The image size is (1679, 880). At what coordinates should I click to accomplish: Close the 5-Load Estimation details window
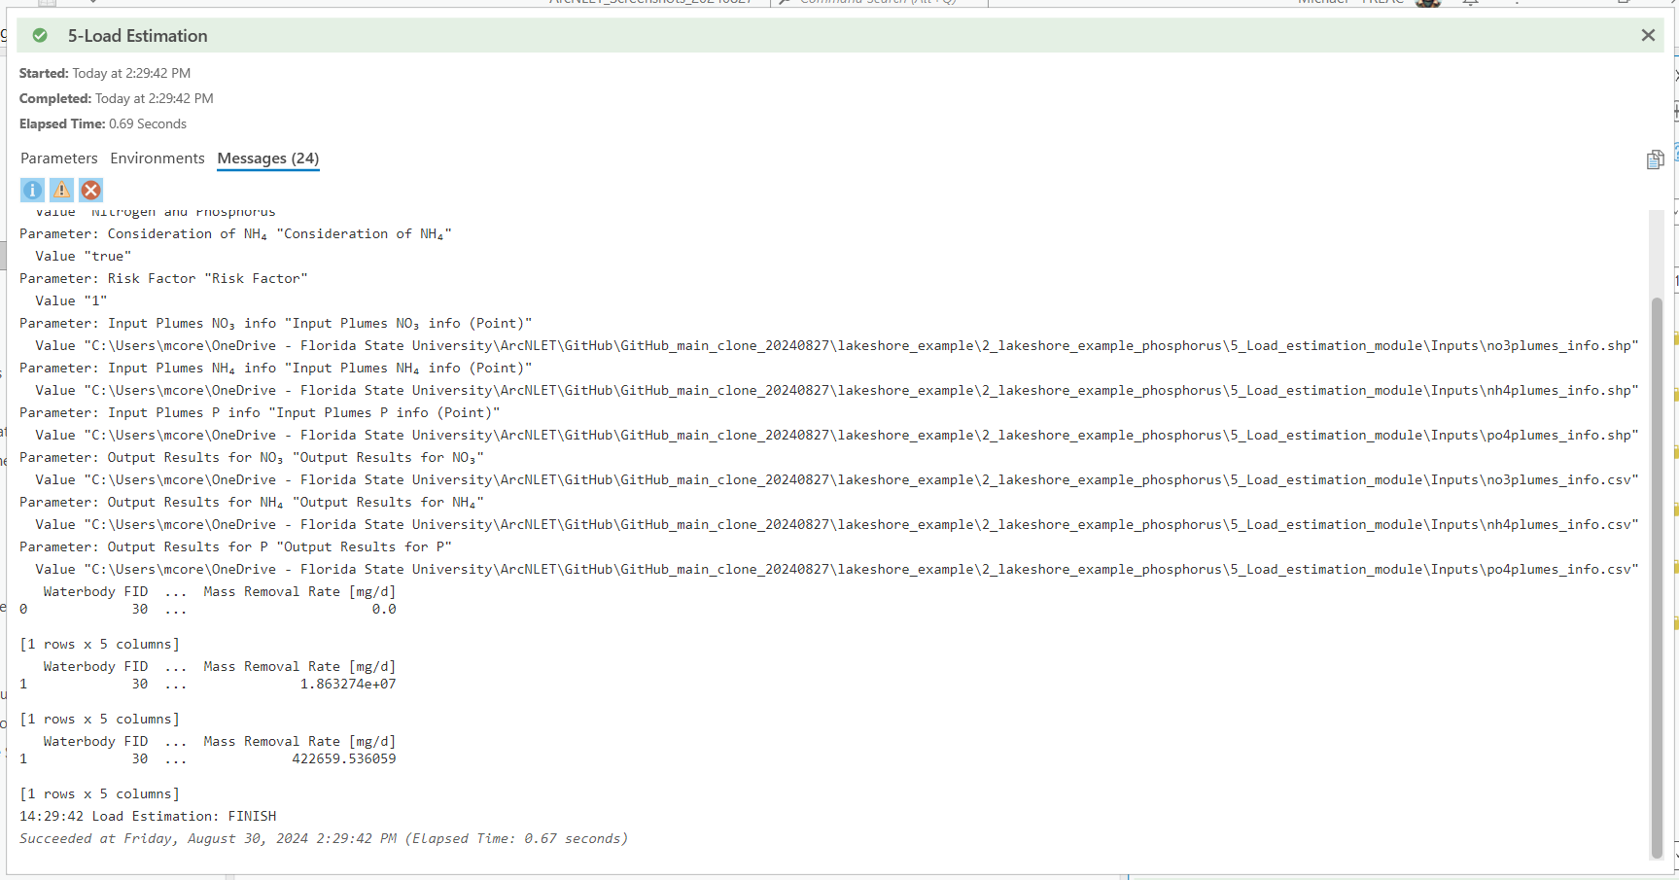click(x=1648, y=35)
